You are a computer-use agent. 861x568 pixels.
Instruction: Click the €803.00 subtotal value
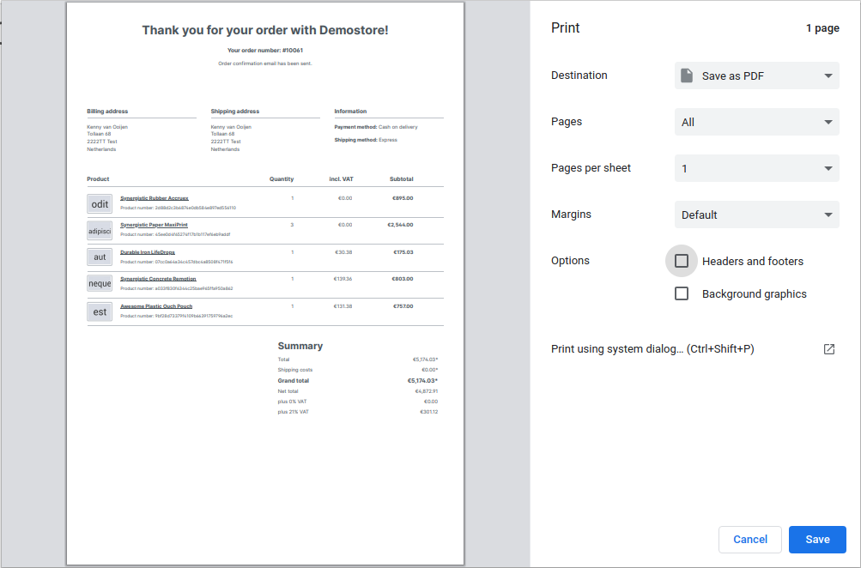tap(403, 279)
